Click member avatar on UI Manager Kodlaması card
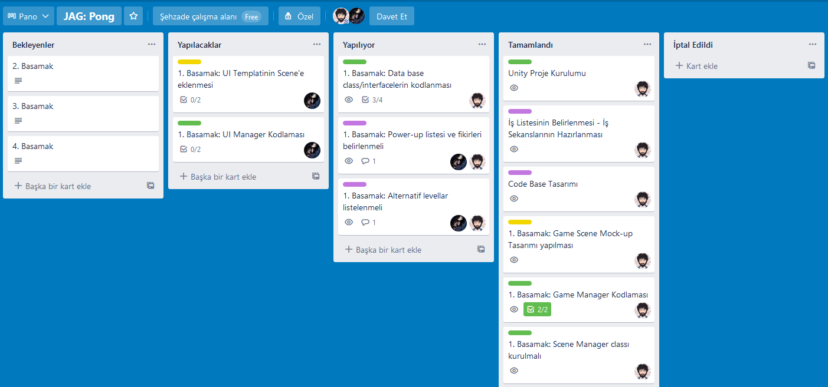The image size is (828, 387). pos(312,150)
